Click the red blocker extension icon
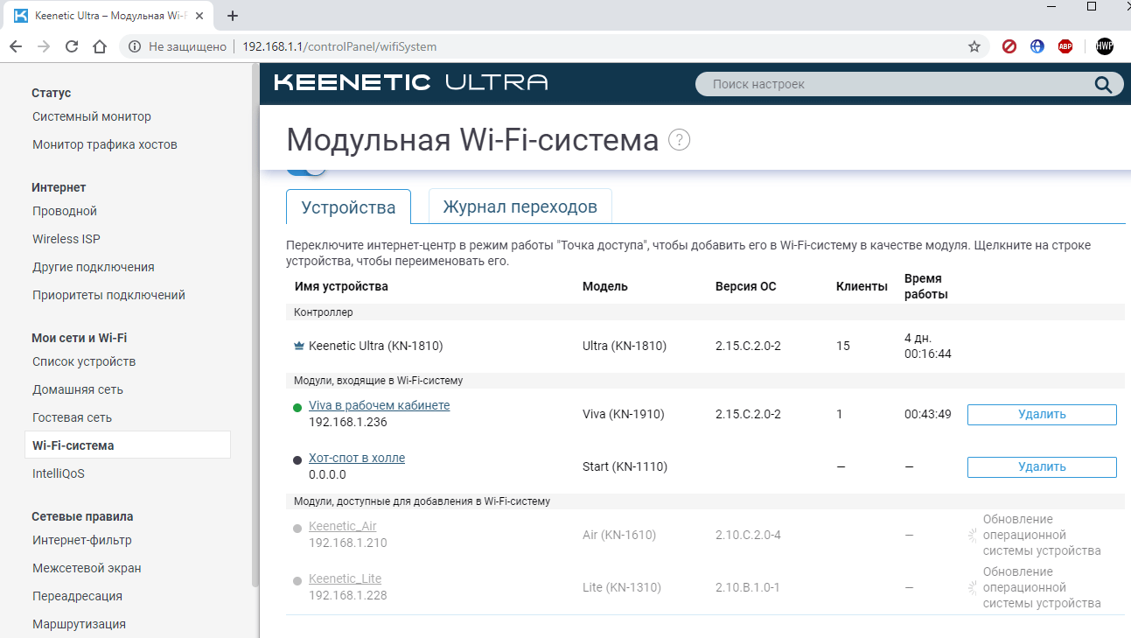The image size is (1131, 638). pos(1009,47)
